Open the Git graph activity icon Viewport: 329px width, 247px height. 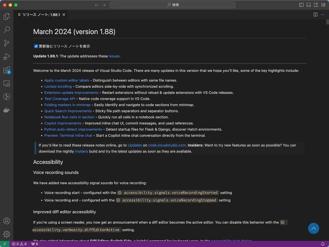pos(7,97)
